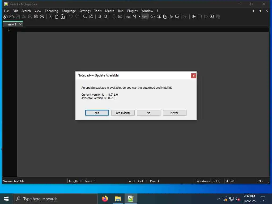This screenshot has width=272, height=204.
Task: Click the Print toolbar icon
Action: click(x=42, y=17)
